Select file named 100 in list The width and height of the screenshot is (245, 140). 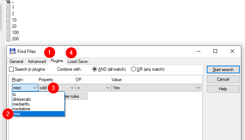pos(15,32)
